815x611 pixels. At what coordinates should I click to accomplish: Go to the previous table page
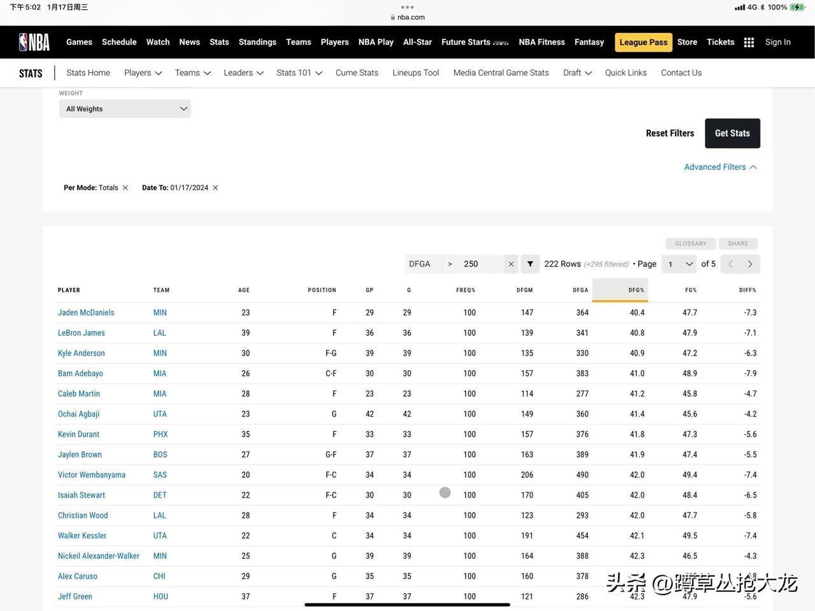tap(730, 264)
